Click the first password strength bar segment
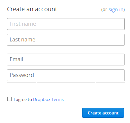Image resolution: width=130 pixels, height=123 pixels. (21, 83)
